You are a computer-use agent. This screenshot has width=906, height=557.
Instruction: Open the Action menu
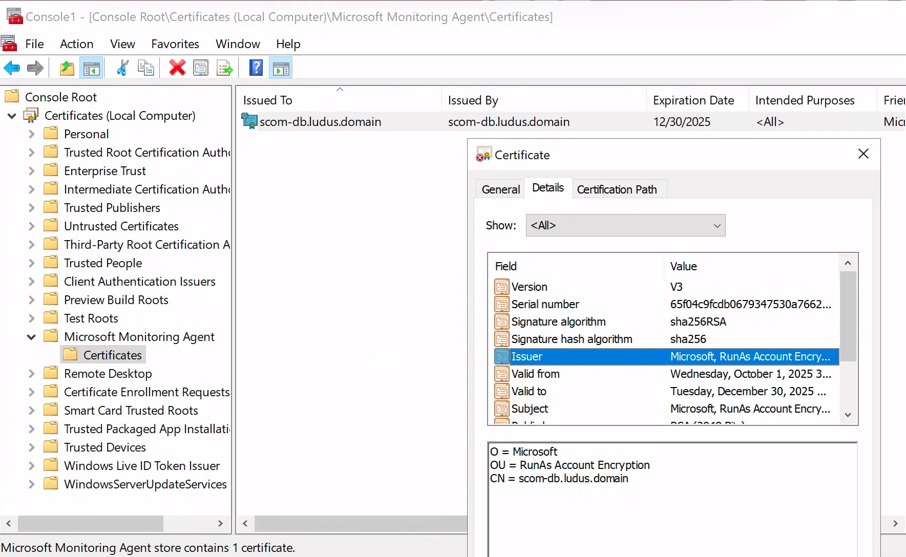(x=76, y=44)
